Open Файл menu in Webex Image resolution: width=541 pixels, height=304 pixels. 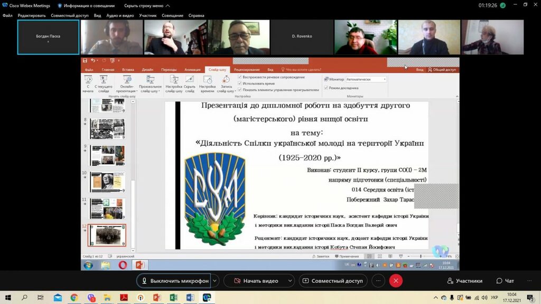tap(7, 15)
